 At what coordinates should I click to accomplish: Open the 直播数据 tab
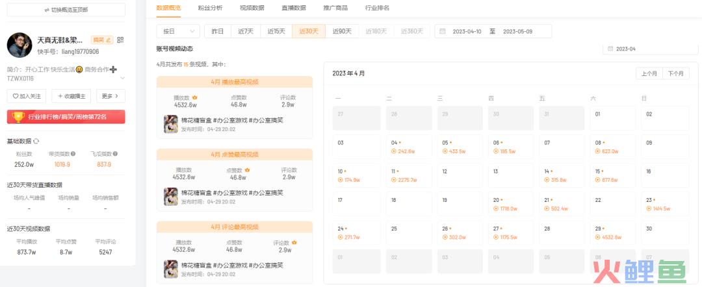coord(292,8)
